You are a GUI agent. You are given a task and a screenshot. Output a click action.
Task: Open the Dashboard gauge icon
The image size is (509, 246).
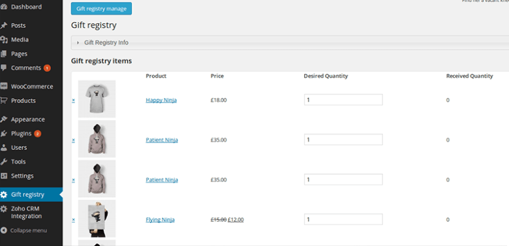3,7
